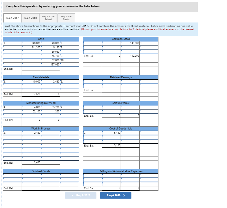Open the Req B CGM Sched tab
Screen dimensions: 227x208
click(x=48, y=18)
